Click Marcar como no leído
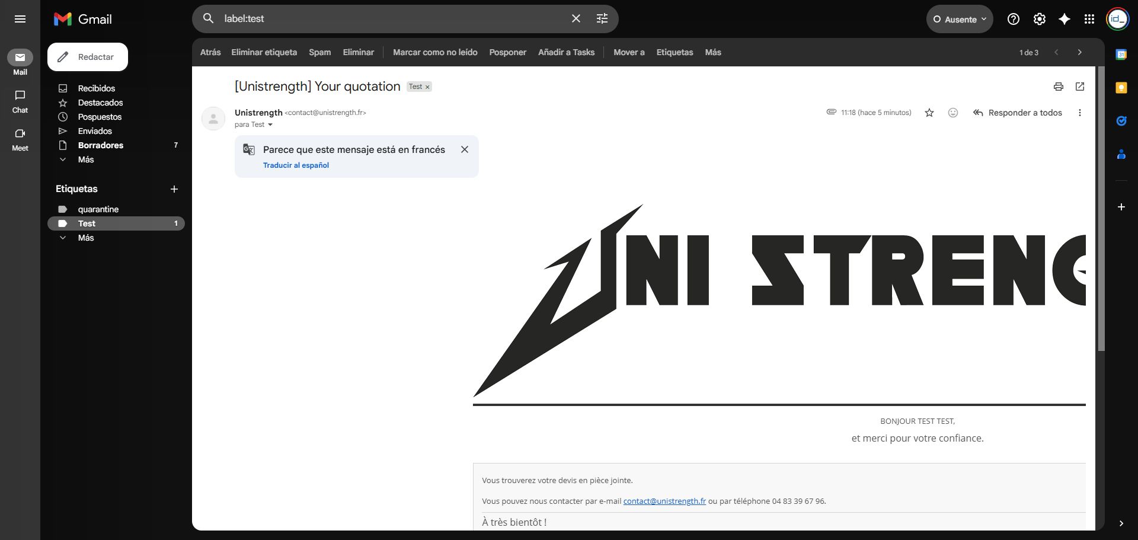 (x=435, y=52)
